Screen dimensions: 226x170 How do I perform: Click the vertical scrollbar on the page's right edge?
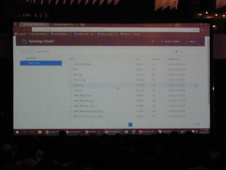(208, 71)
